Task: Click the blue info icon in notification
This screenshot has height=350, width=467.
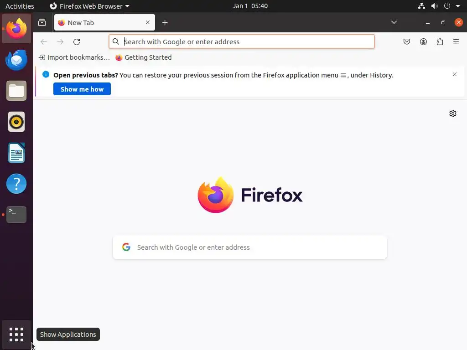Action: point(46,74)
